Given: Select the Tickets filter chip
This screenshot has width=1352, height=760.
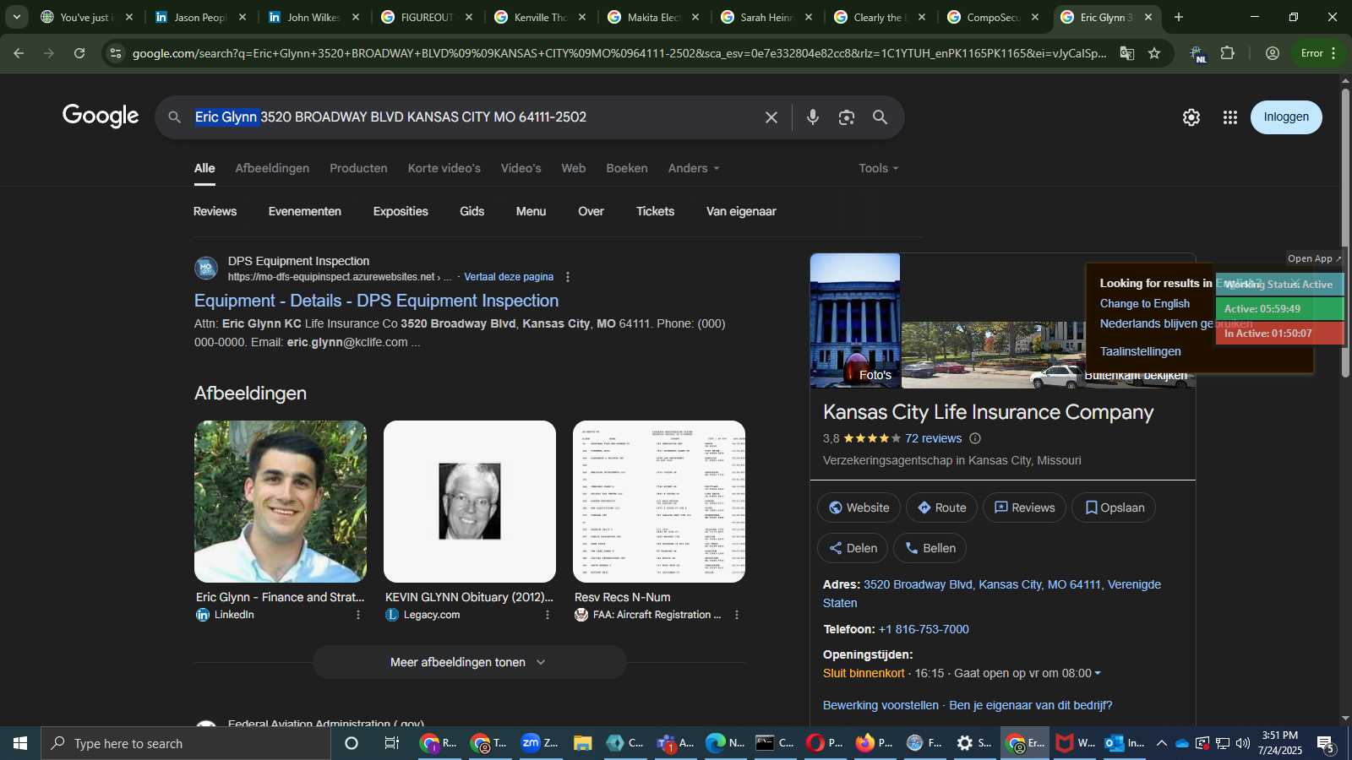Looking at the screenshot, I should (655, 211).
